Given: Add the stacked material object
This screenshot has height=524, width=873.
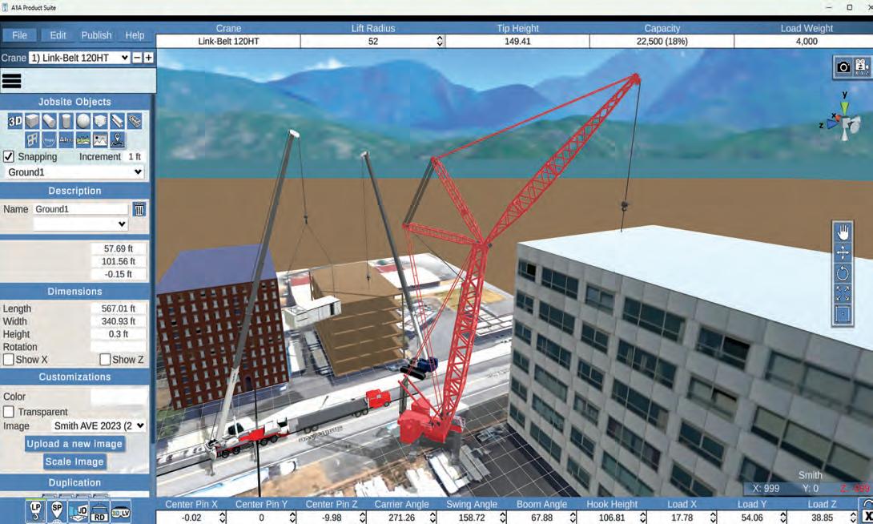Looking at the screenshot, I should (100, 121).
